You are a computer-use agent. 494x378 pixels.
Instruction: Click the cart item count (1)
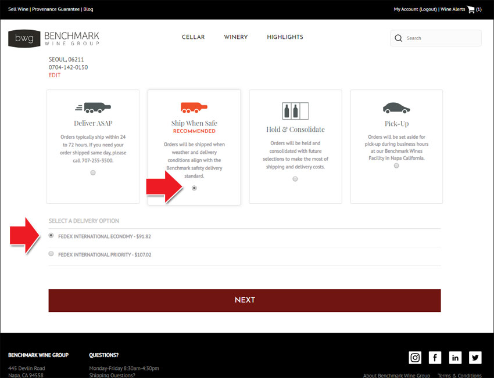[x=478, y=9]
